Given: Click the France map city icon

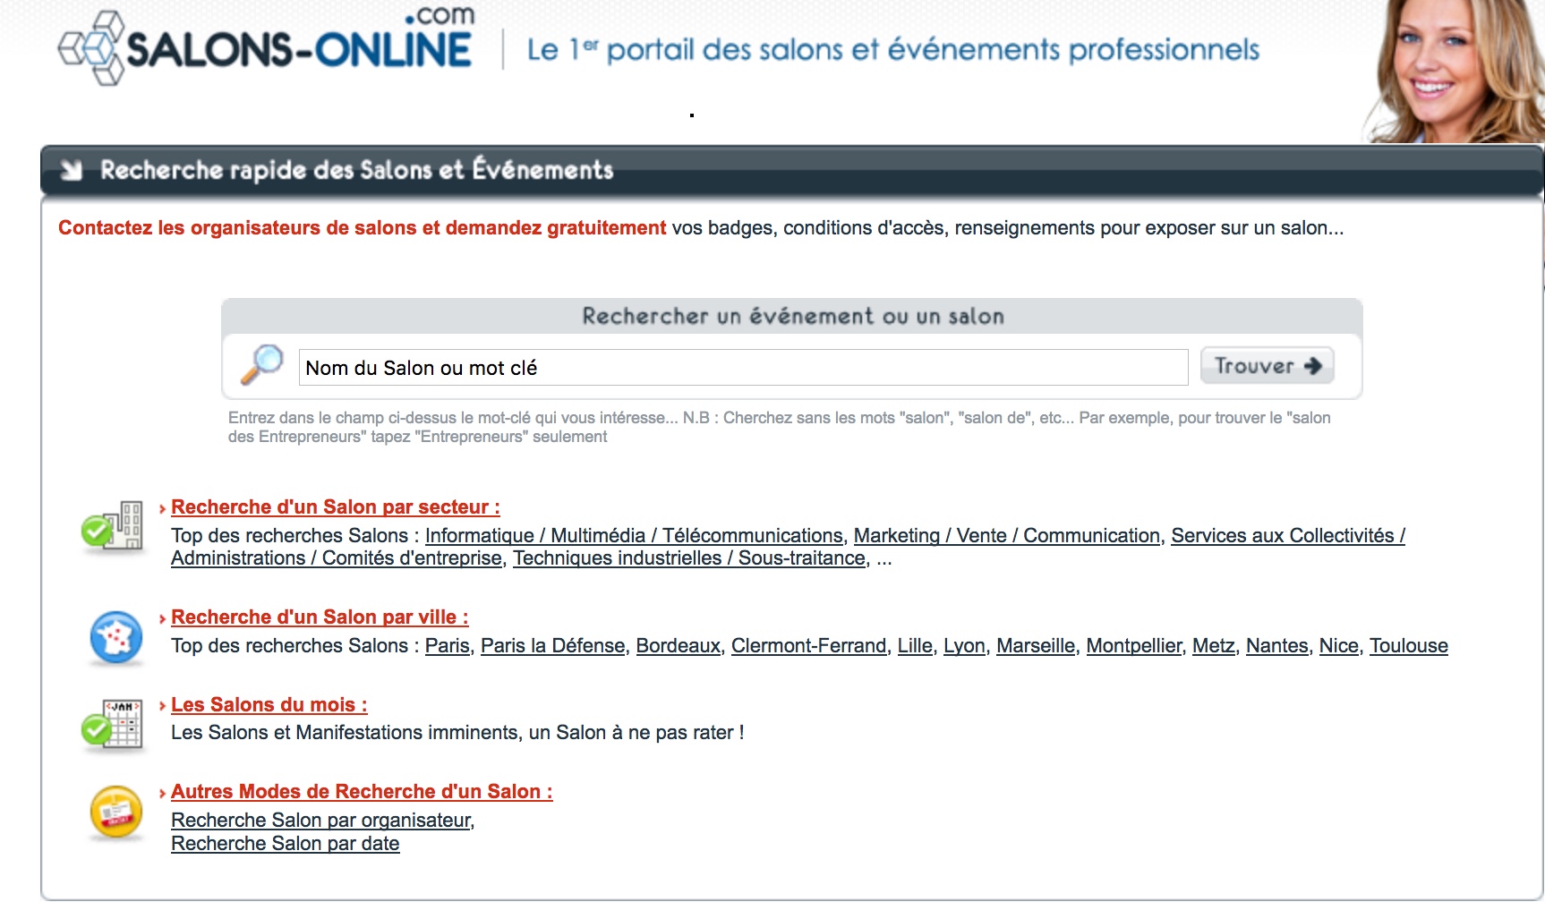Looking at the screenshot, I should point(116,637).
